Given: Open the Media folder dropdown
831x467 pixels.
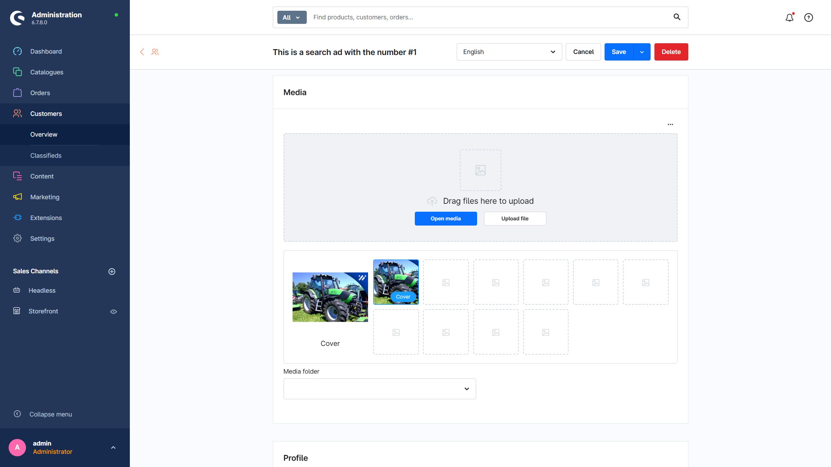Looking at the screenshot, I should pos(379,389).
